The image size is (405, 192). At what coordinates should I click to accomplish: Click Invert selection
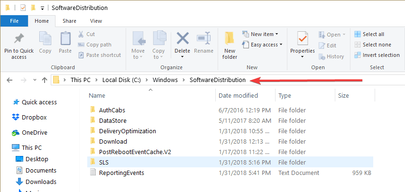pyautogui.click(x=377, y=55)
